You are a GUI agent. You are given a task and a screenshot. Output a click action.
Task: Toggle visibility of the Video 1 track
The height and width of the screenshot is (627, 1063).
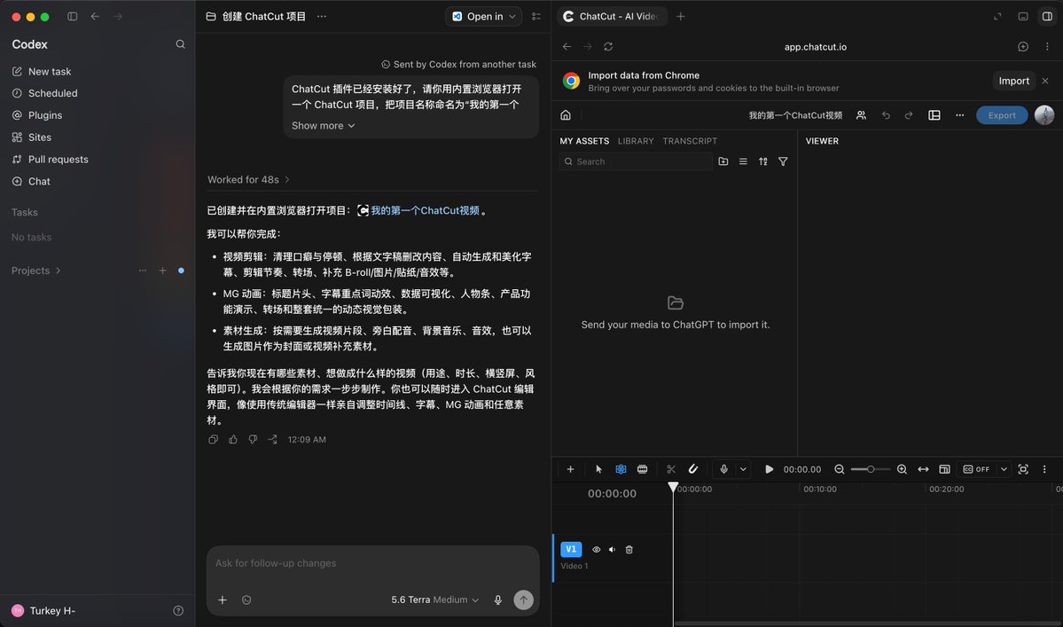[597, 550]
